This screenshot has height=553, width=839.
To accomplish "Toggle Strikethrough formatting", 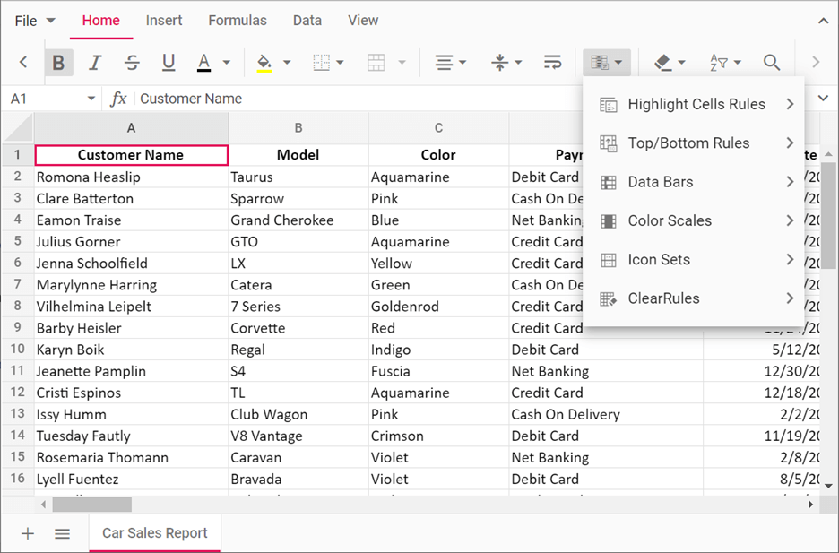I will [132, 62].
